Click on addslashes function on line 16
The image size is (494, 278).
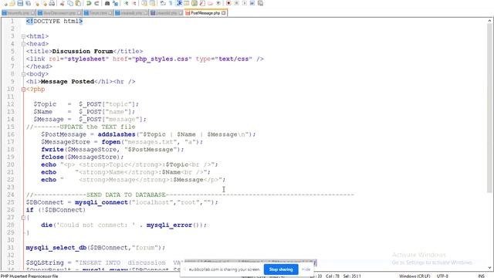pos(117,134)
